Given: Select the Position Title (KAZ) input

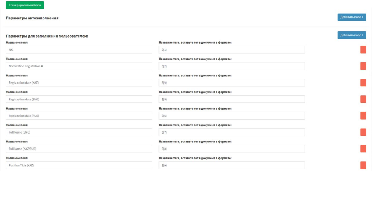Looking at the screenshot, I should (x=79, y=165).
